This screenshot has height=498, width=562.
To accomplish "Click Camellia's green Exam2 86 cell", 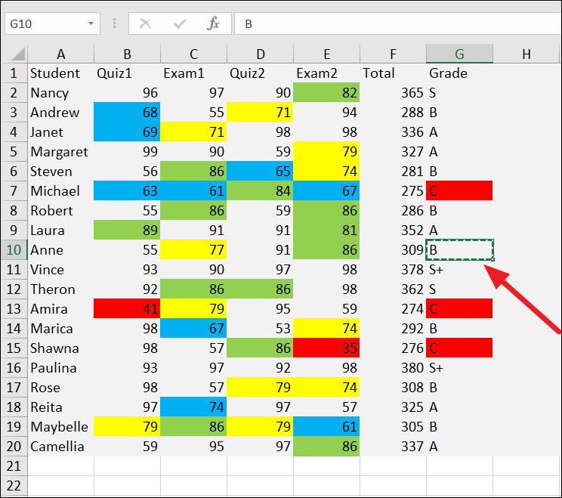I will coord(326,447).
